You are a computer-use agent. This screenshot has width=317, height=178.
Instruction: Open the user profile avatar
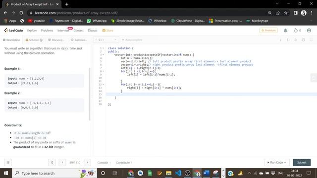point(309,30)
